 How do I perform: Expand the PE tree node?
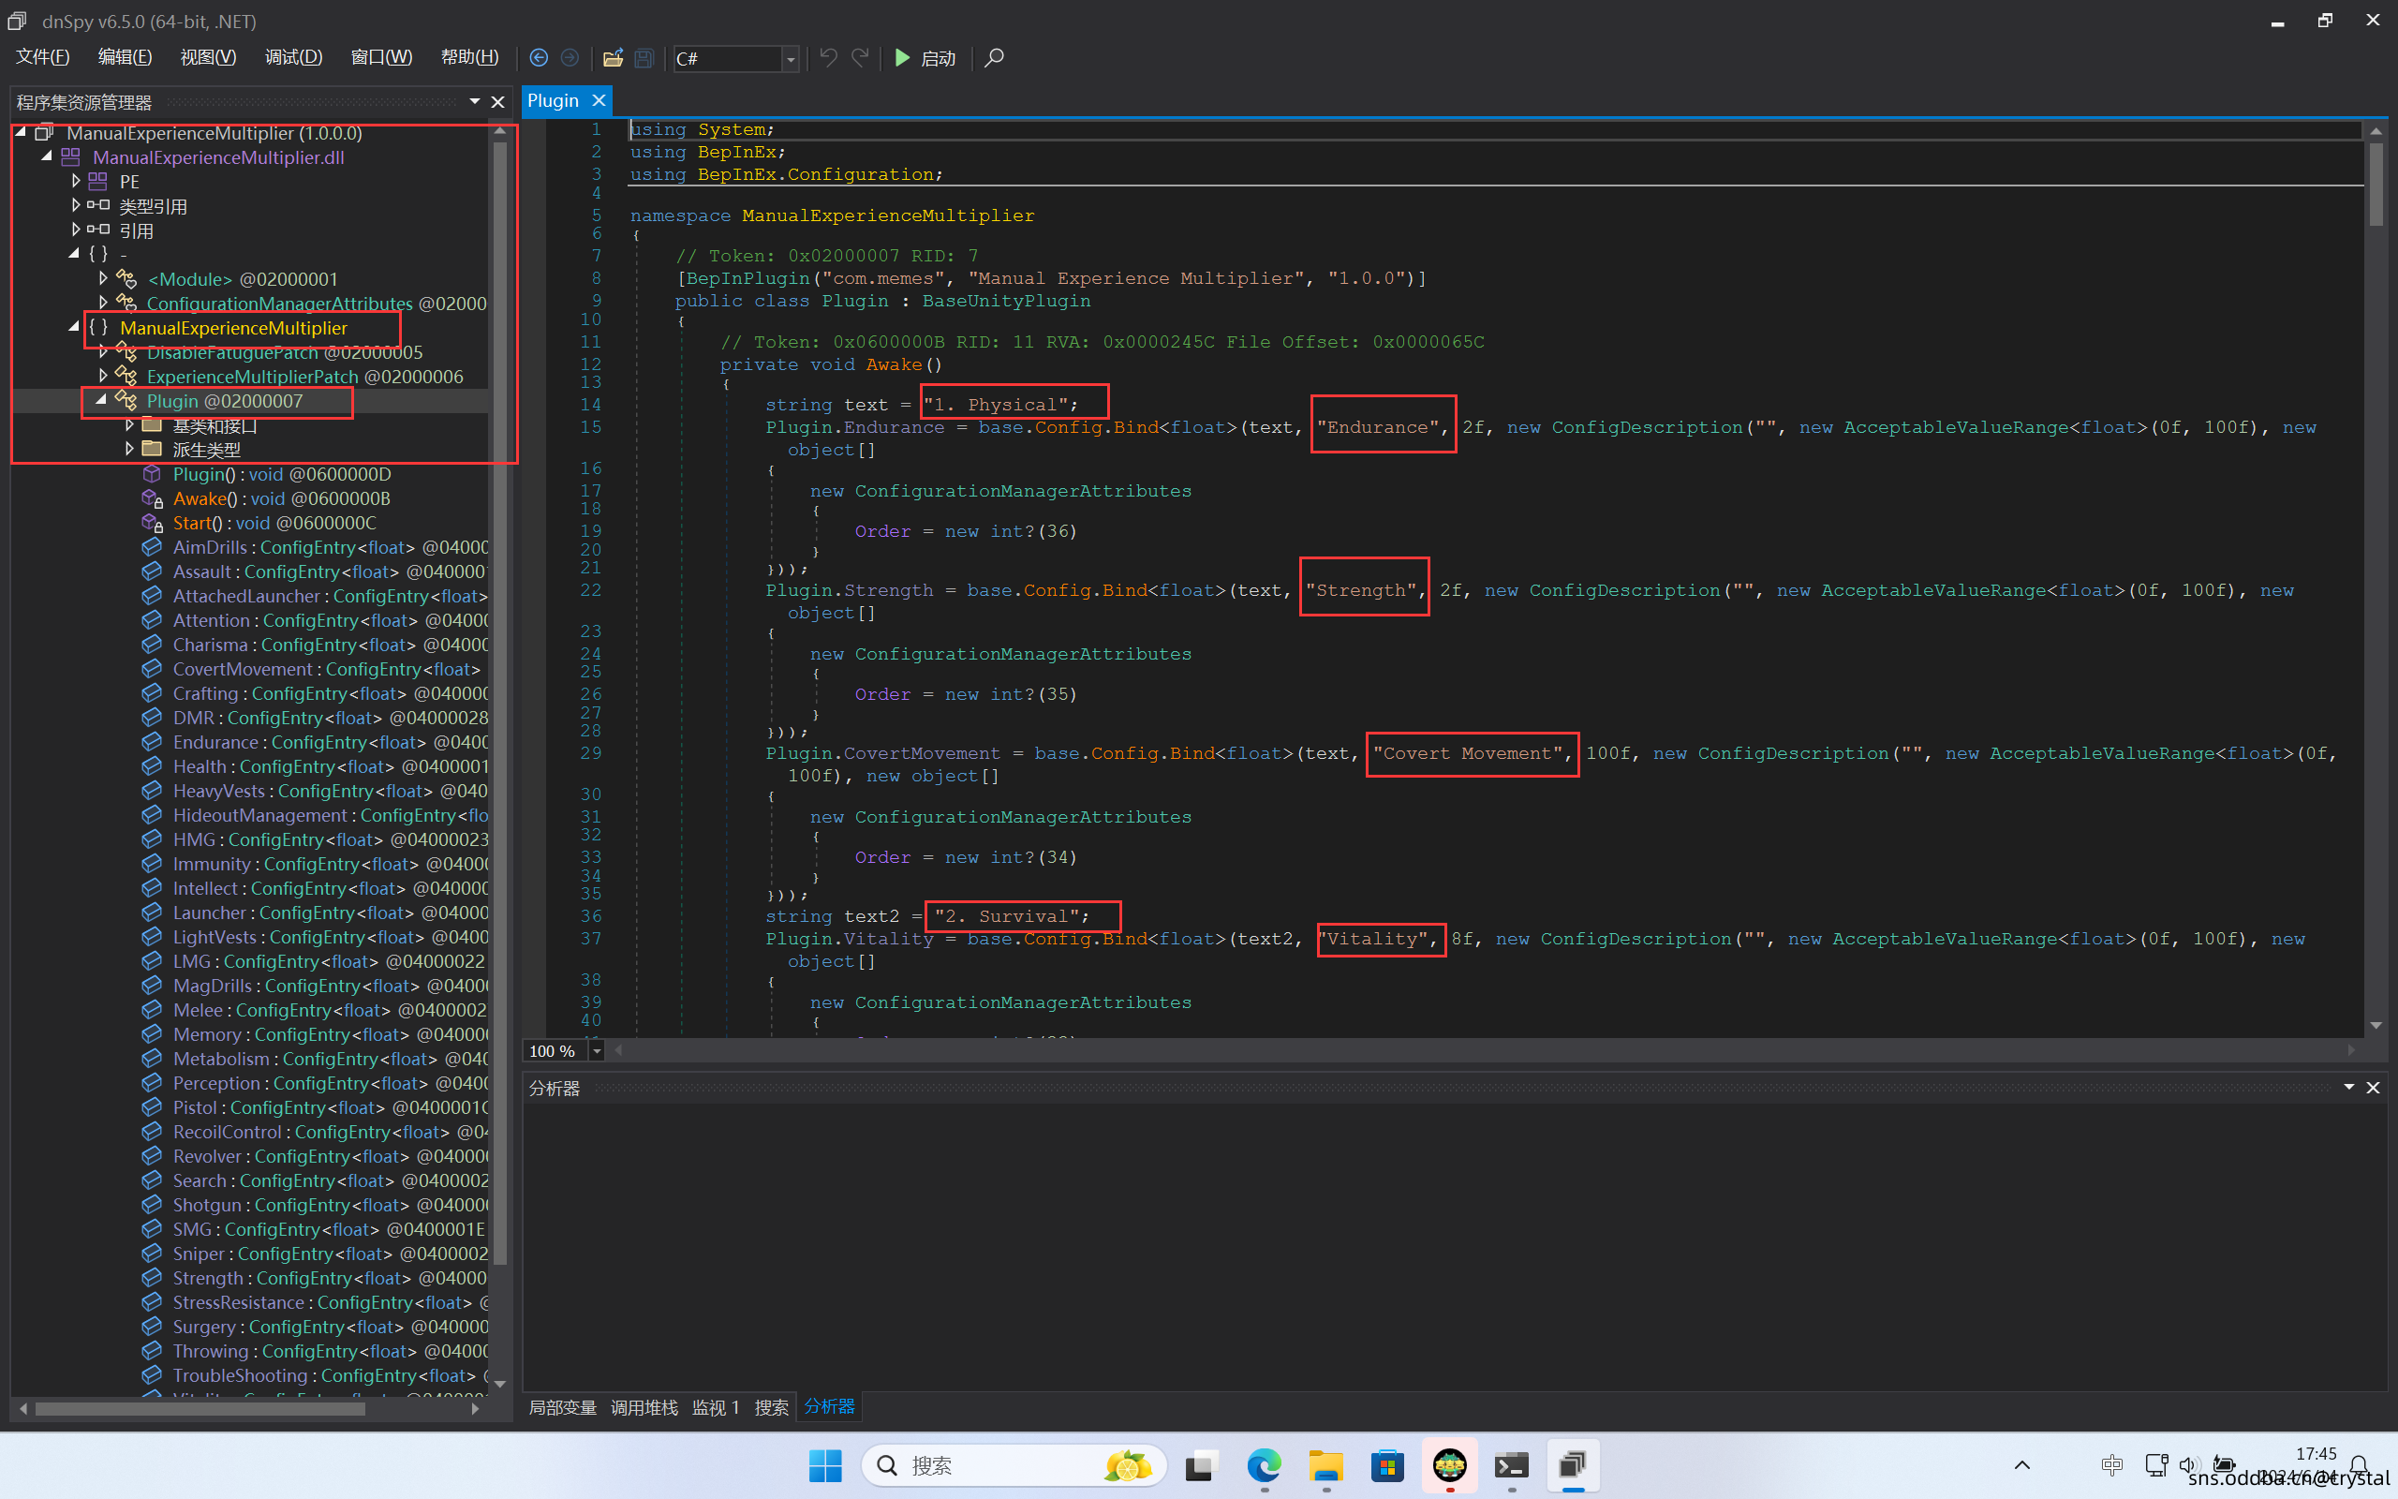point(76,182)
